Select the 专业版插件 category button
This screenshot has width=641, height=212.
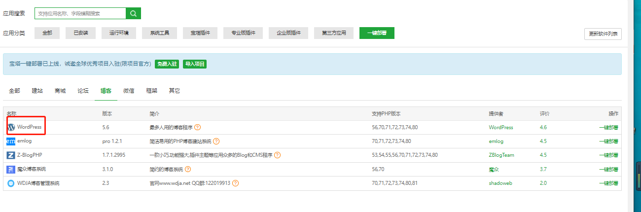pos(243,33)
